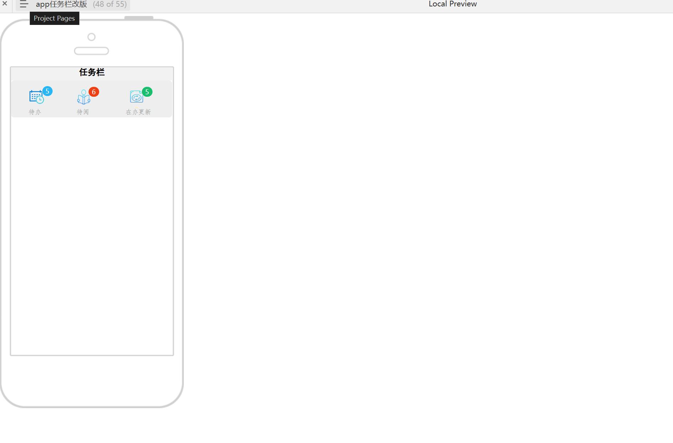Open the app任务栏改版 page title dropdown
The image size is (673, 443).
(62, 4)
